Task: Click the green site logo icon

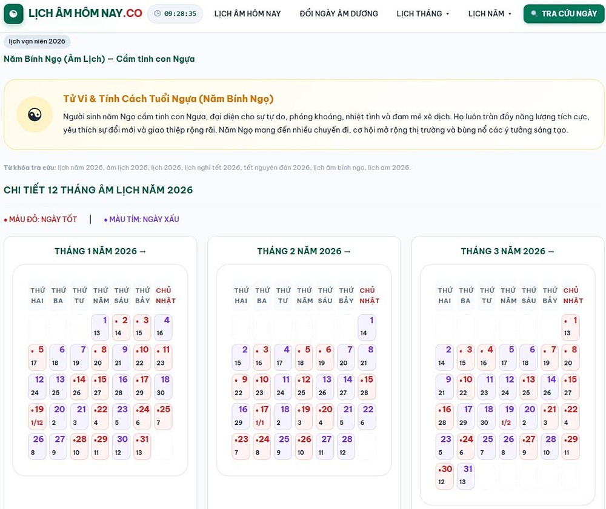Action: pyautogui.click(x=13, y=14)
